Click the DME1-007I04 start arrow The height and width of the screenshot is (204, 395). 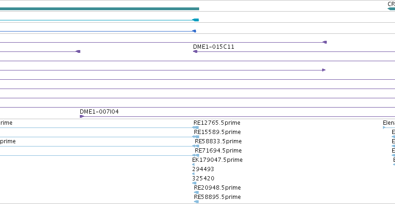pyautogui.click(x=82, y=116)
